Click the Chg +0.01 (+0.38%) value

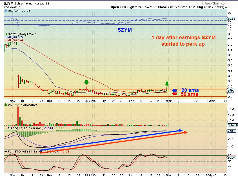(210, 7)
